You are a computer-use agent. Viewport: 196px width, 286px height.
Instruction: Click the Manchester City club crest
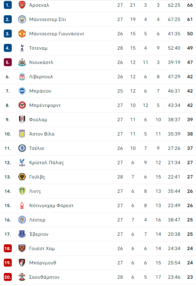[x=22, y=19]
